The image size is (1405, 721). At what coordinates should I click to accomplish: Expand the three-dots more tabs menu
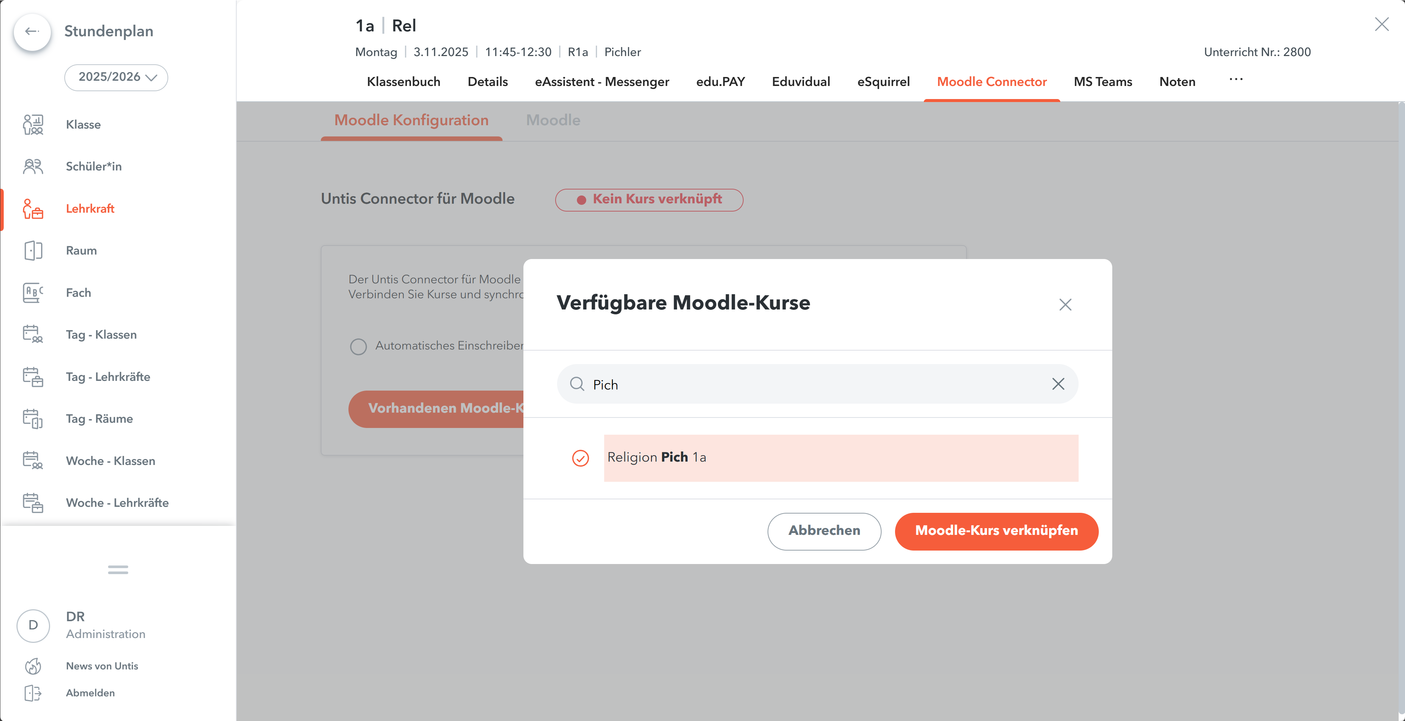click(1235, 80)
